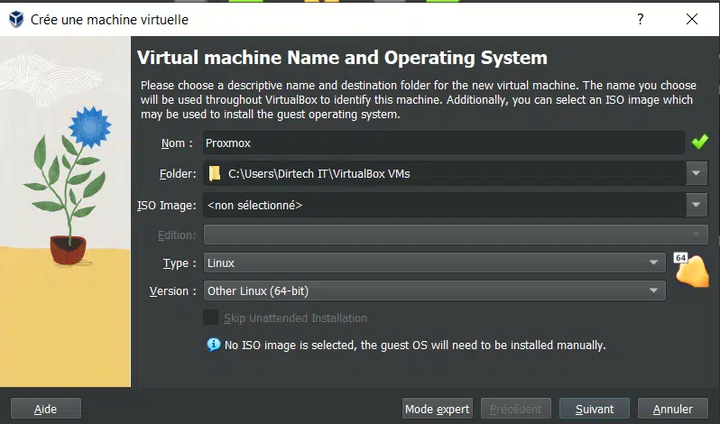Open the Folder path dropdown arrow
This screenshot has height=424, width=720.
click(x=697, y=173)
